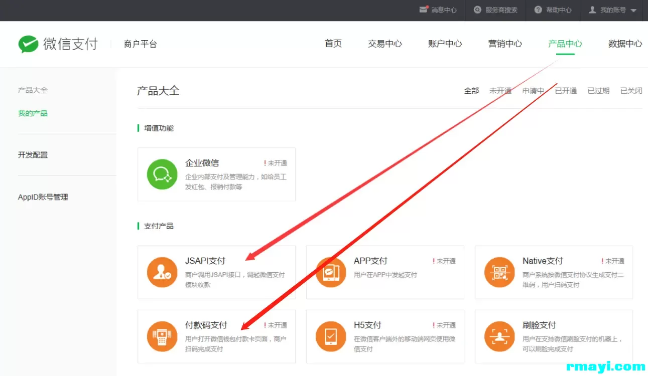Open 数据中心 navigation item

pos(625,44)
